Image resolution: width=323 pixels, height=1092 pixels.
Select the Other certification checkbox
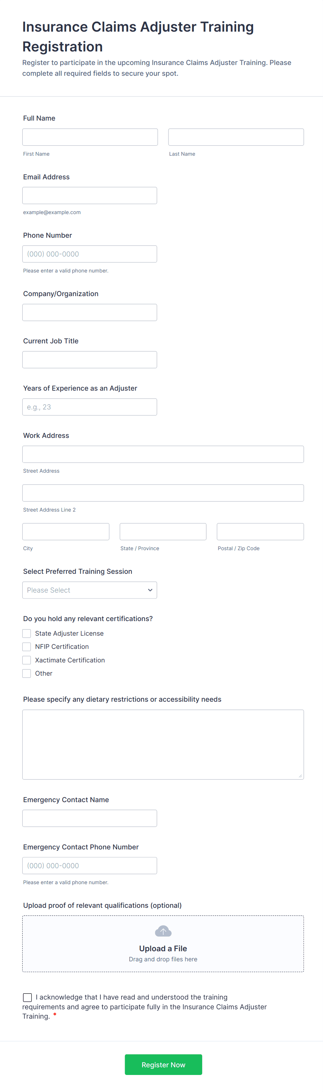(27, 673)
